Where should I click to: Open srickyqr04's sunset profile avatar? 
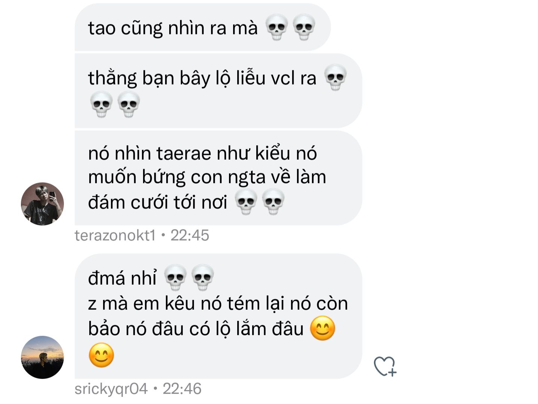point(42,357)
